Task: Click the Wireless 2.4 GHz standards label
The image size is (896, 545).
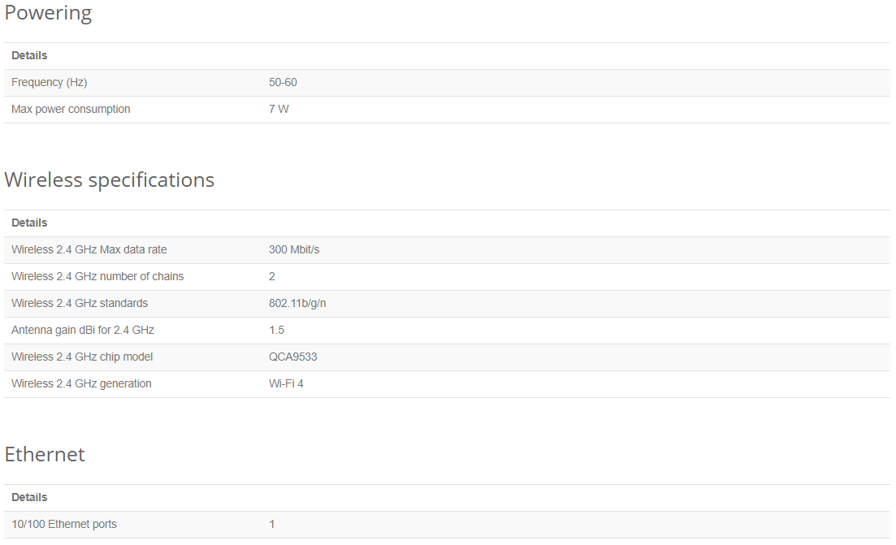Action: pyautogui.click(x=80, y=303)
